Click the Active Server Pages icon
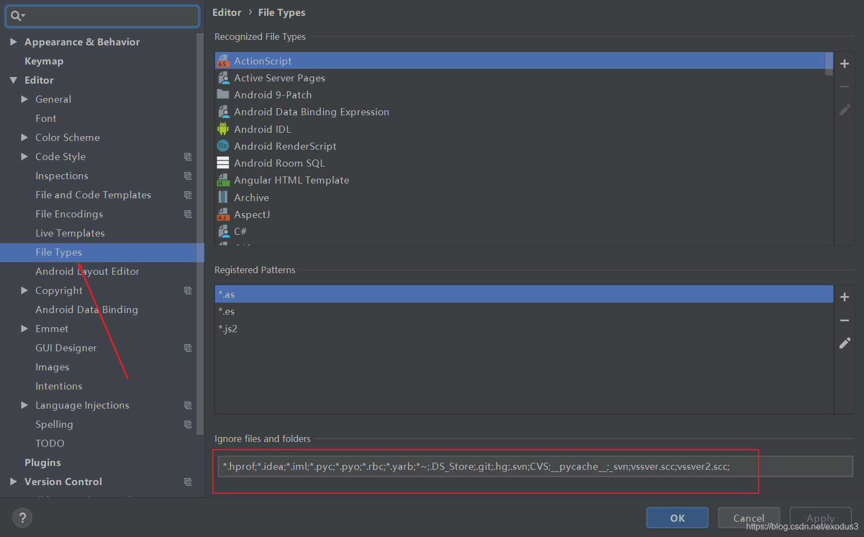Viewport: 864px width, 537px height. tap(223, 78)
